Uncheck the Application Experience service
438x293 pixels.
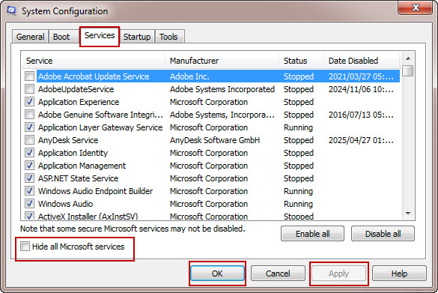(29, 101)
